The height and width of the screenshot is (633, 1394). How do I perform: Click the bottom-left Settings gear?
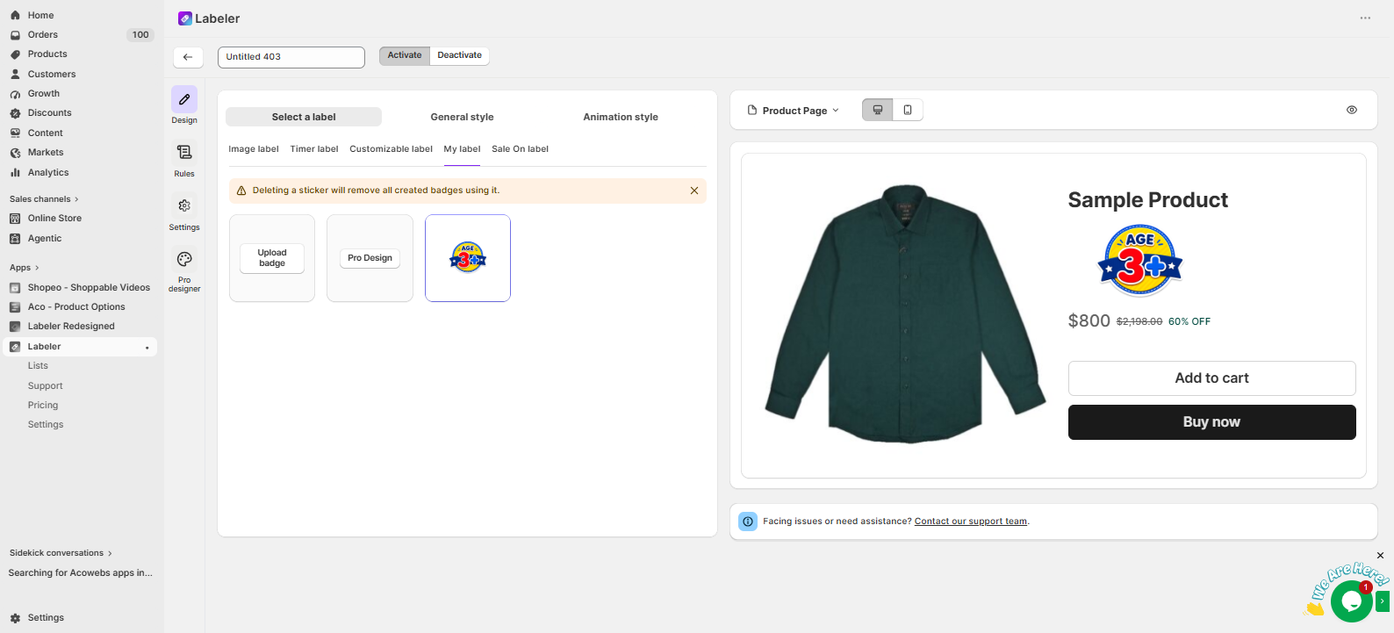click(15, 618)
